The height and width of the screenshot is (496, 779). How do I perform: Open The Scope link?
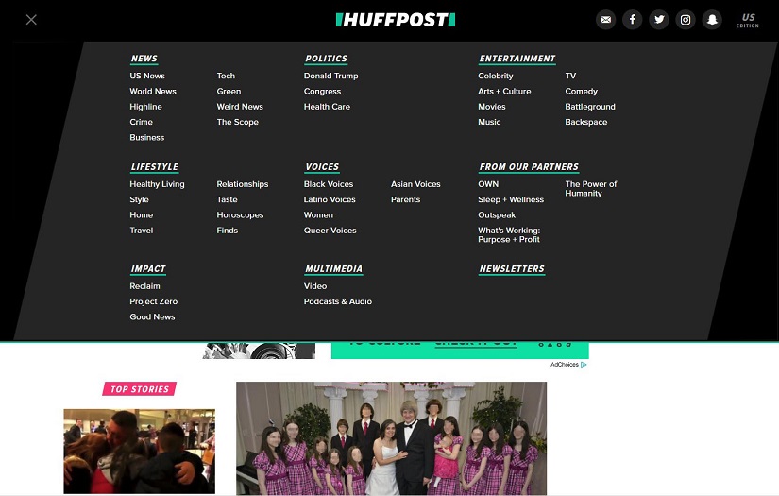(x=237, y=122)
